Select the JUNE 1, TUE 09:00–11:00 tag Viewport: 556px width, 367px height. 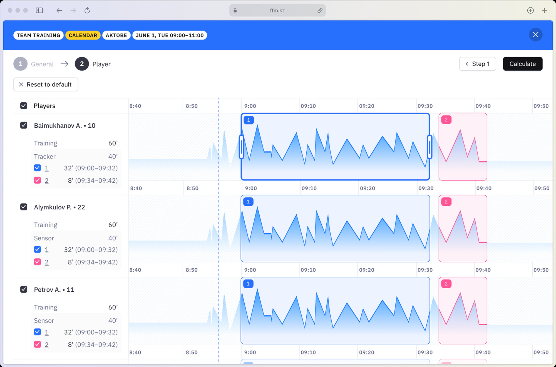click(170, 35)
